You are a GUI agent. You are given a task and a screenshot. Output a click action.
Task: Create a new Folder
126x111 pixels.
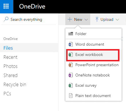coord(94,34)
